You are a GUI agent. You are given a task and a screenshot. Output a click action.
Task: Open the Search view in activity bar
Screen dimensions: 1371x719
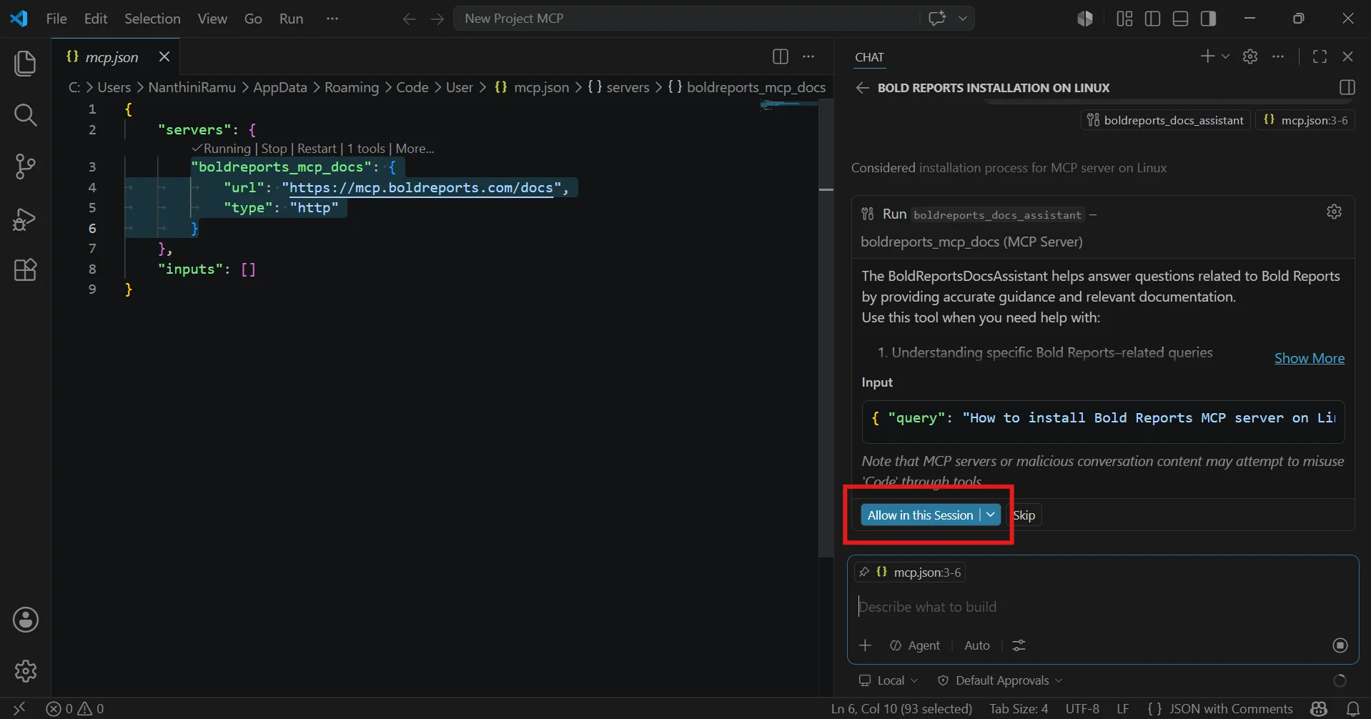[25, 115]
